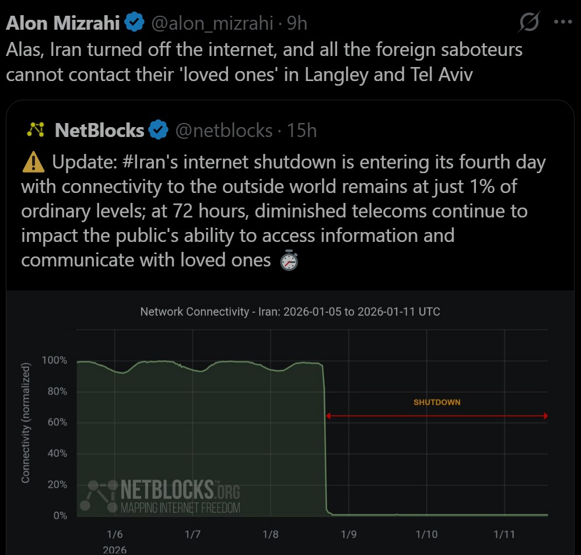The width and height of the screenshot is (581, 555).
Task: Open the 9h tweet timestamp
Action: 297,23
